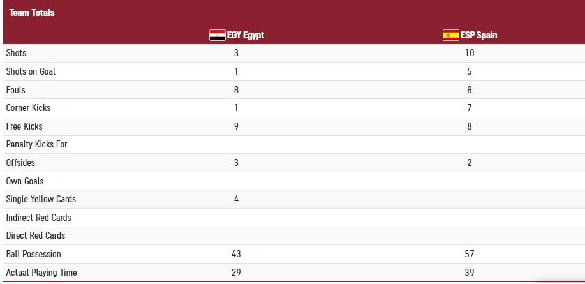Click the Ball Possession row label
Image resolution: width=585 pixels, height=284 pixels.
[33, 254]
